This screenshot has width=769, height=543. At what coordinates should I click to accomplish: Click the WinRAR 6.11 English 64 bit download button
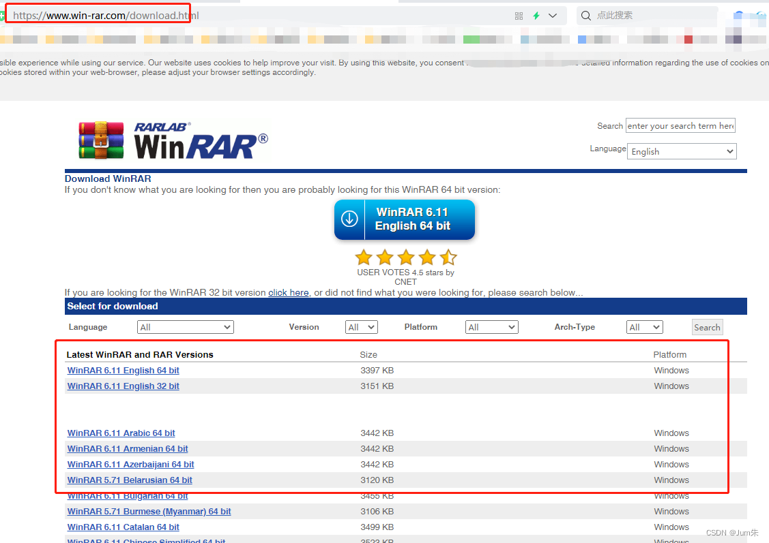click(405, 219)
